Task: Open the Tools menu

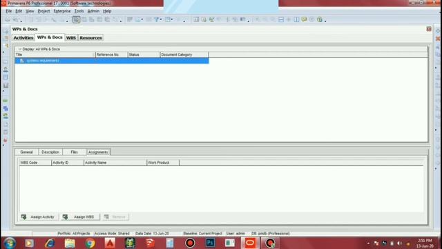Action: point(79,11)
